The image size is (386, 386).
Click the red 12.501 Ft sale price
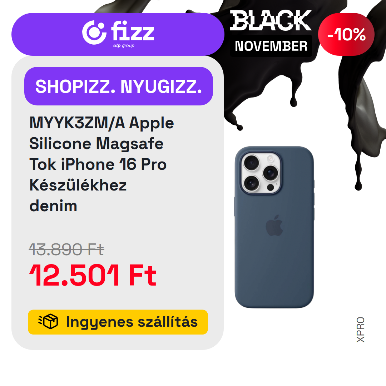[93, 275]
